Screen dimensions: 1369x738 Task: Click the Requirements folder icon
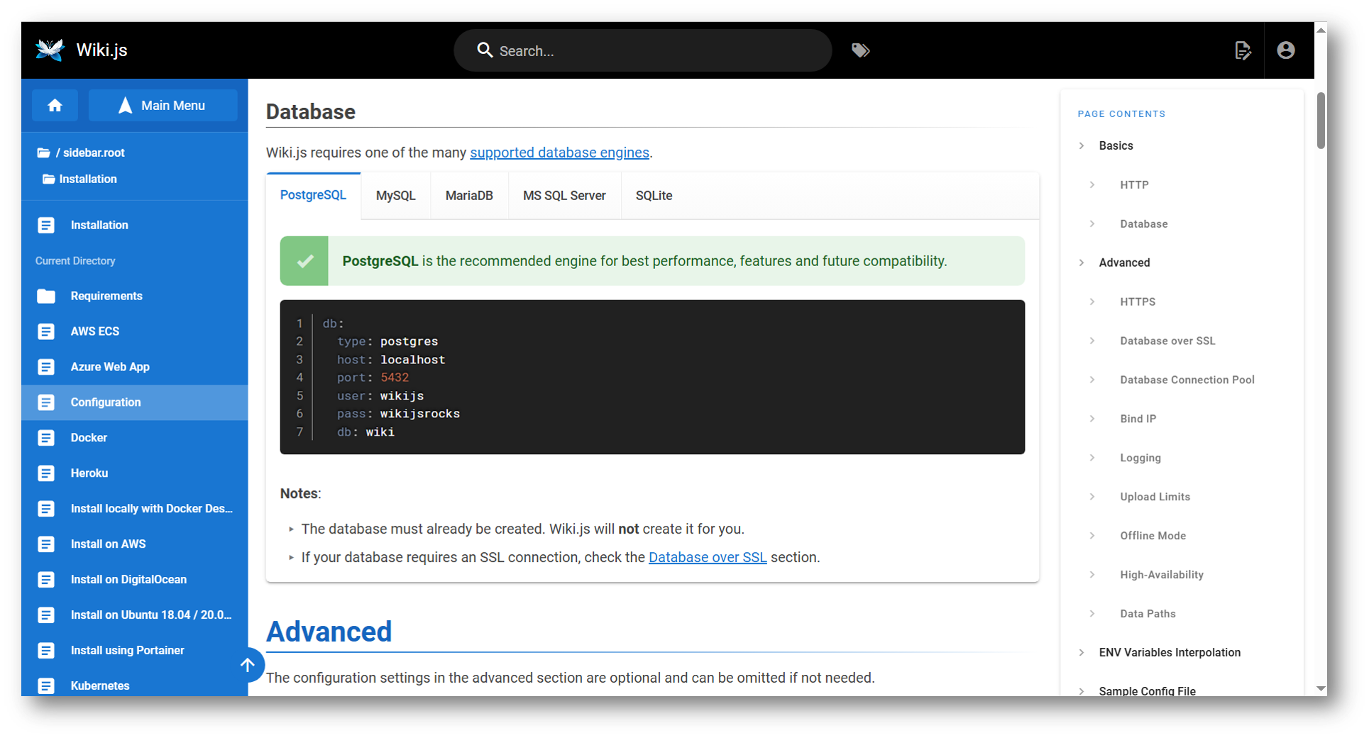click(46, 296)
